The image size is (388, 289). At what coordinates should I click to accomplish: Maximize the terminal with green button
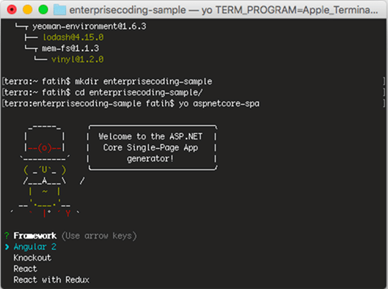[x=43, y=9]
